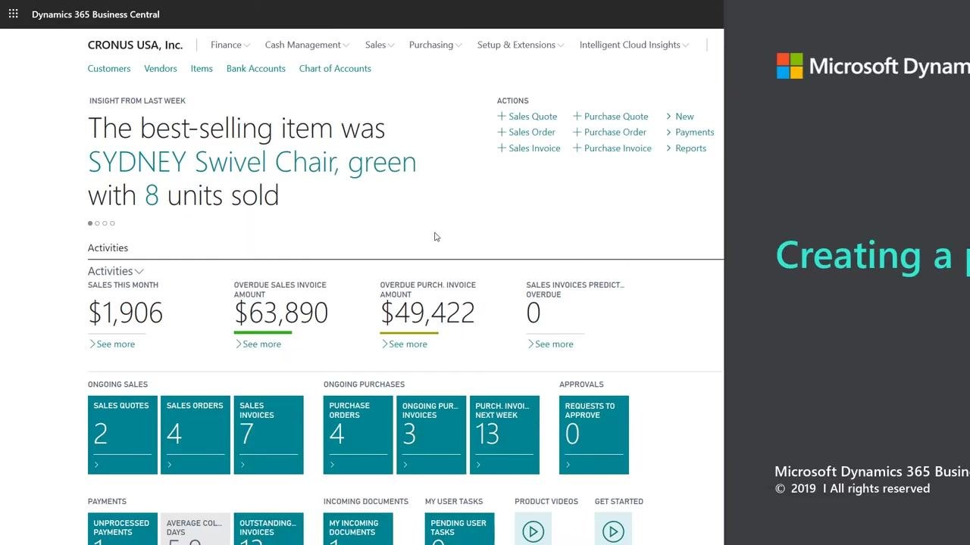Open the Average Collection Days tile
Viewport: 970px width, 545px height.
[196, 529]
